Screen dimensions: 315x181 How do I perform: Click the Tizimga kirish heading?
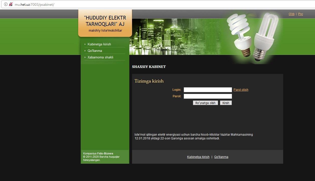149,81
